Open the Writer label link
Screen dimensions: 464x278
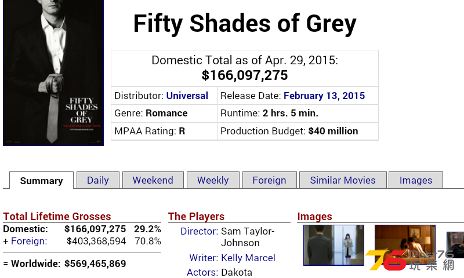(x=204, y=258)
